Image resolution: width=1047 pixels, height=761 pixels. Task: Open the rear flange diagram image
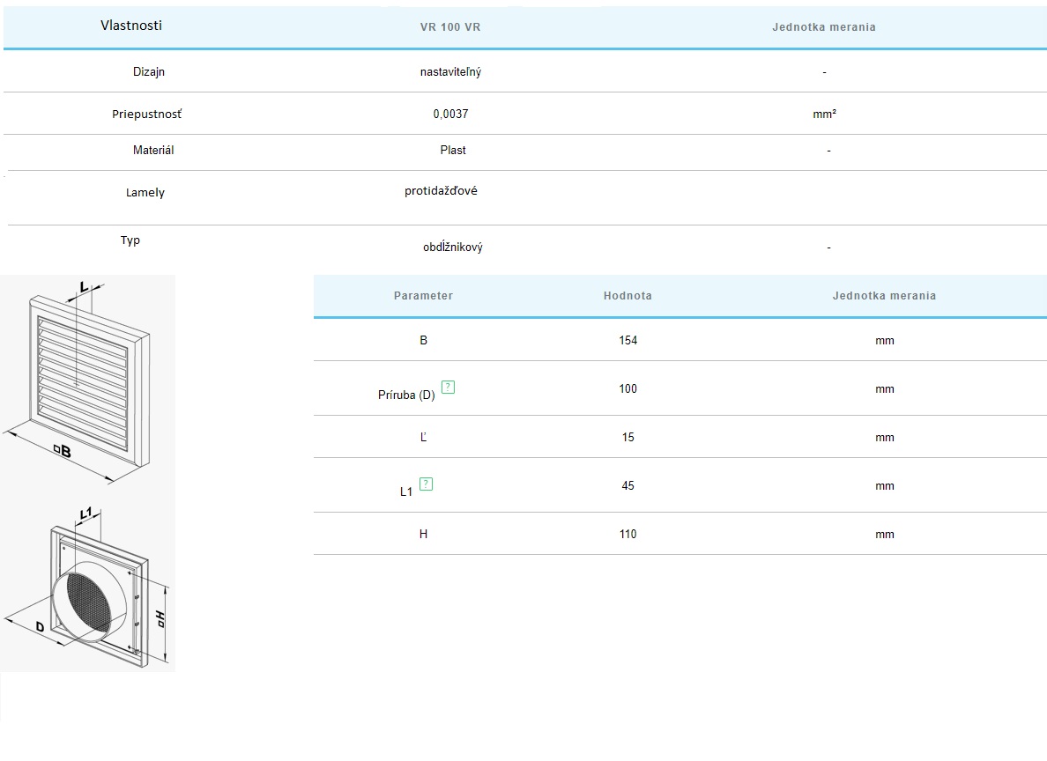[x=88, y=587]
